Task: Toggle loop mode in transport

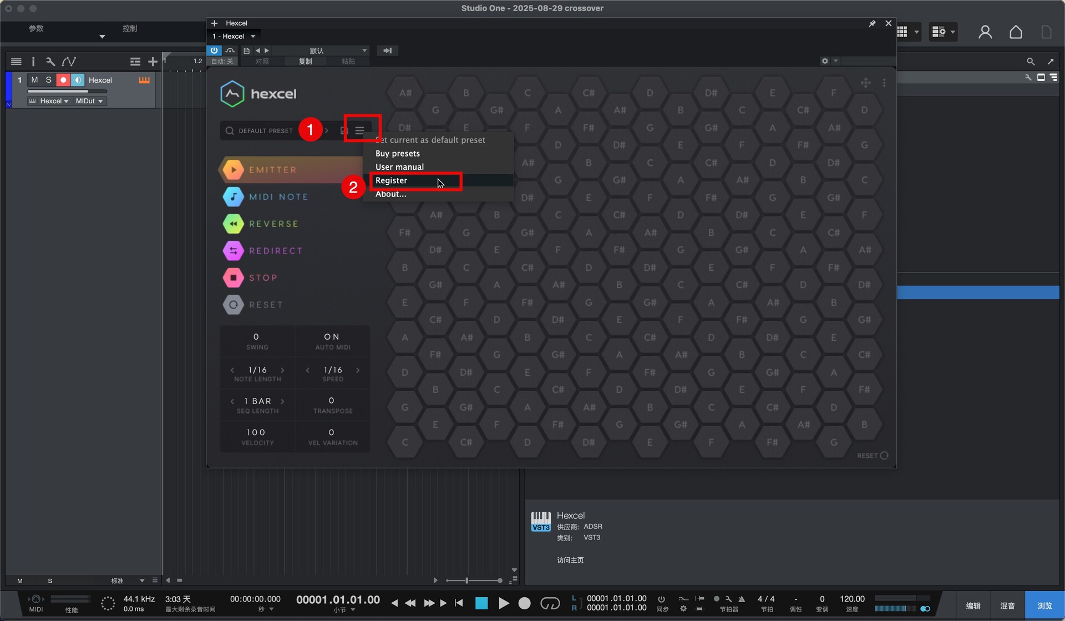Action: [550, 603]
